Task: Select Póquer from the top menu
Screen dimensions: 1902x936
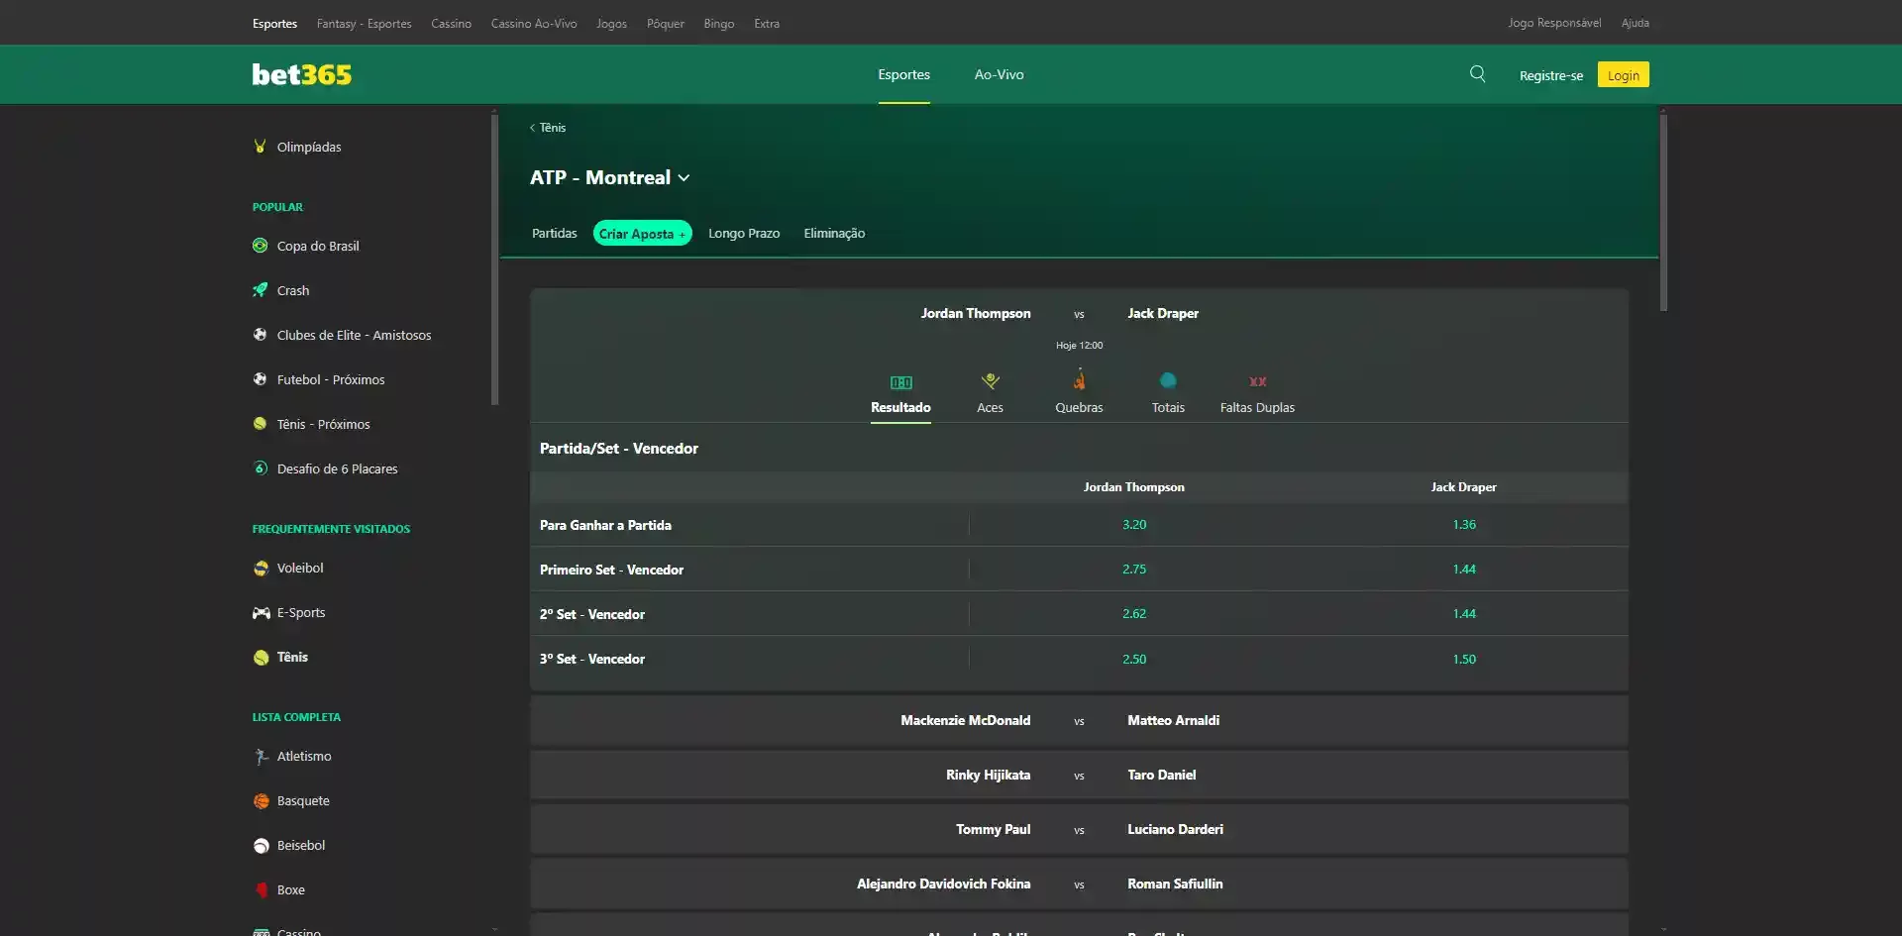Action: coord(665,23)
